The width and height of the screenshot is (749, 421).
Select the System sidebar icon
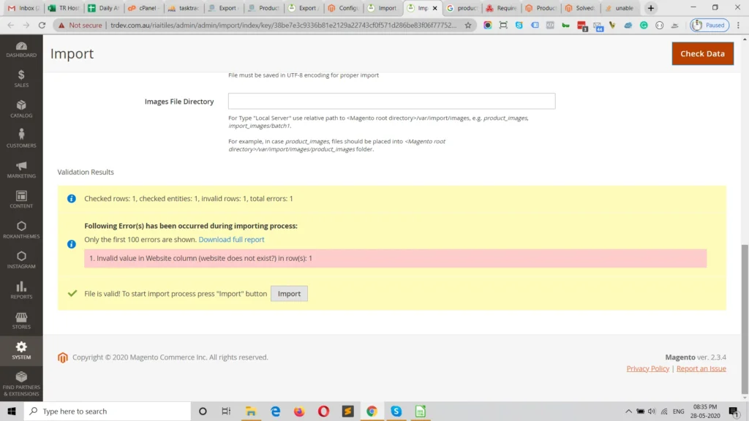21,351
